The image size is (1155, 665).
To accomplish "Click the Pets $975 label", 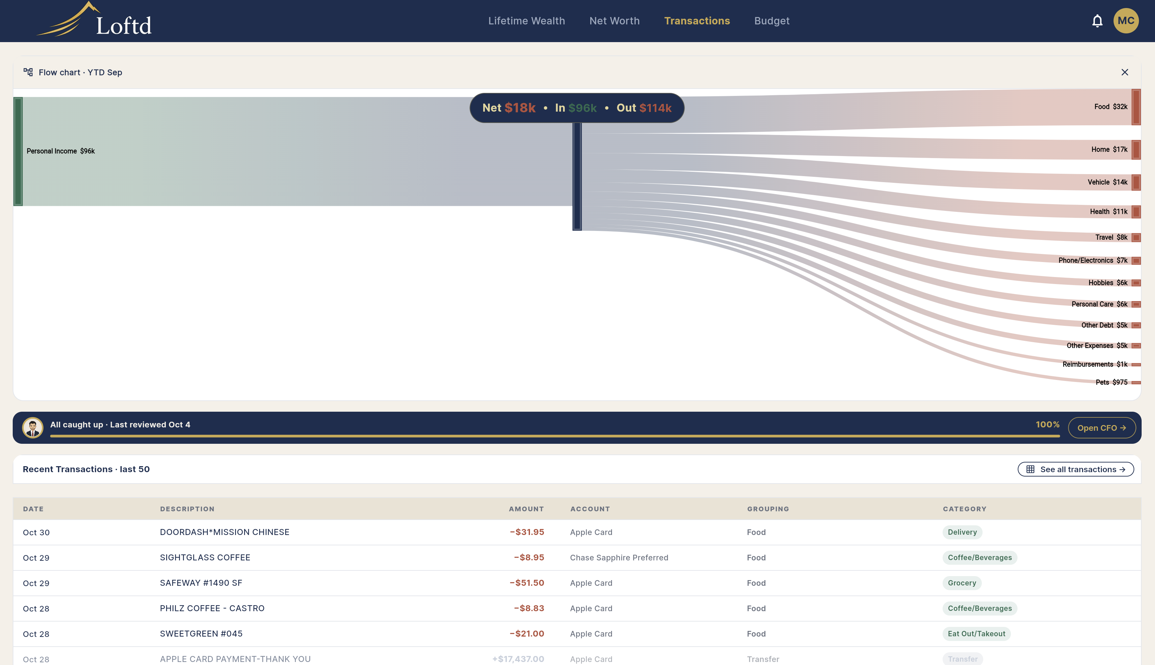I will (1111, 382).
